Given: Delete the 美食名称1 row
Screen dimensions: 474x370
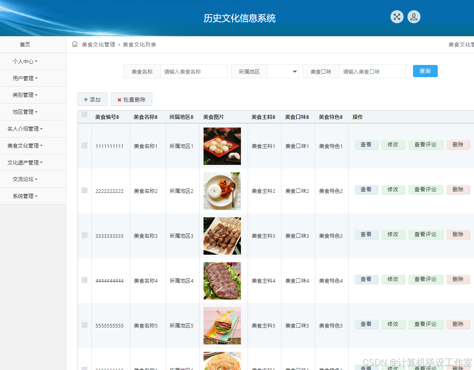Looking at the screenshot, I should pos(458,145).
